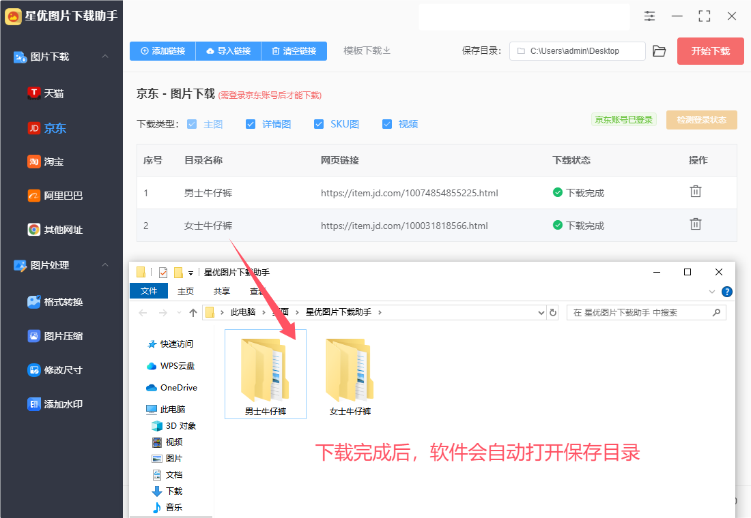This screenshot has width=751, height=518.
Task: Click the properties icon in Explorer quick access toolbar
Action: click(163, 272)
